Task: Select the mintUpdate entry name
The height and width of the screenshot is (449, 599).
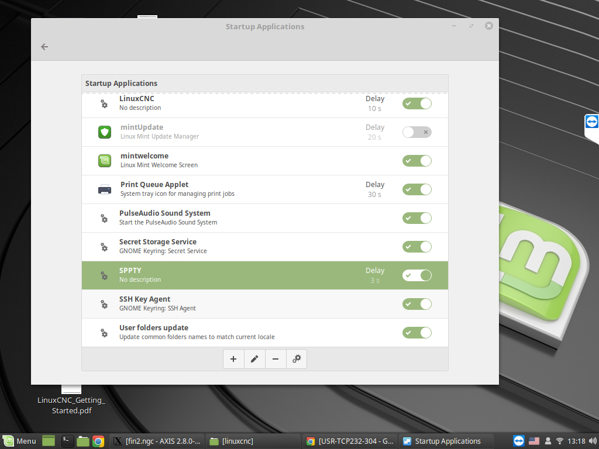Action: click(142, 127)
